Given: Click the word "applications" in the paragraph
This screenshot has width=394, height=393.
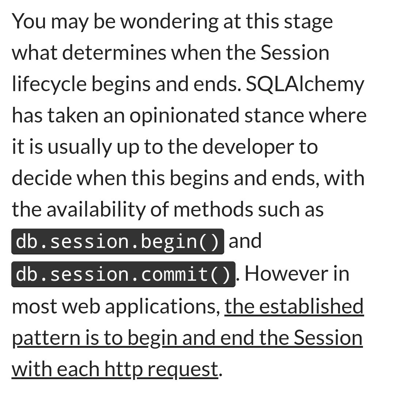Looking at the screenshot, I should (x=162, y=307).
